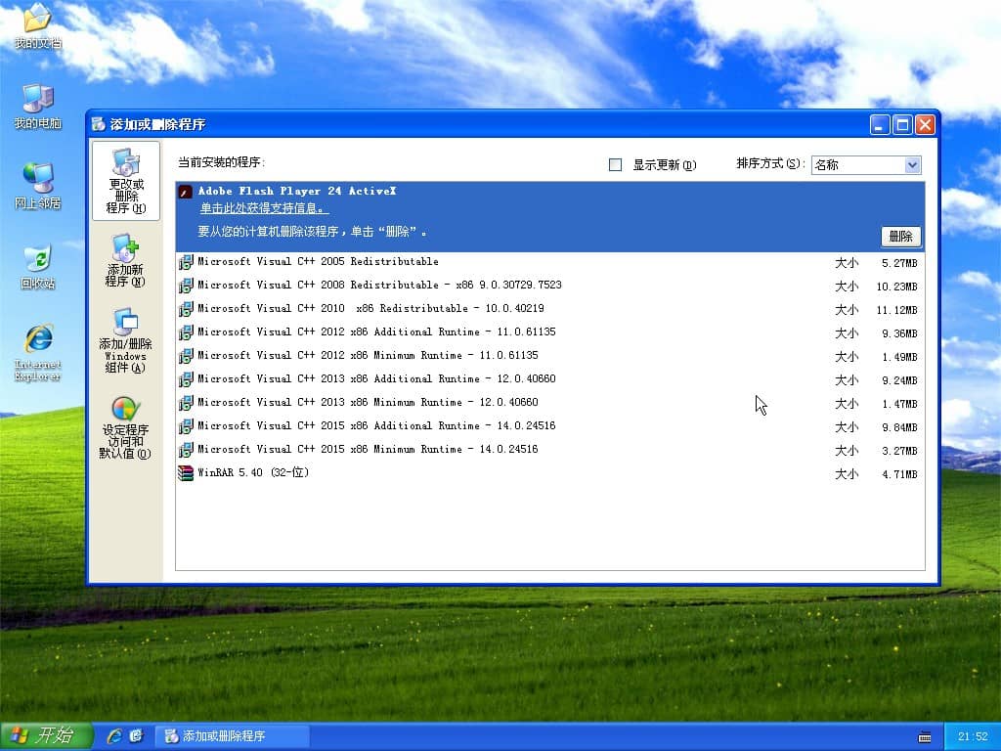The width and height of the screenshot is (1001, 751).
Task: Expand the sort-by dropdown arrow
Action: tap(912, 165)
